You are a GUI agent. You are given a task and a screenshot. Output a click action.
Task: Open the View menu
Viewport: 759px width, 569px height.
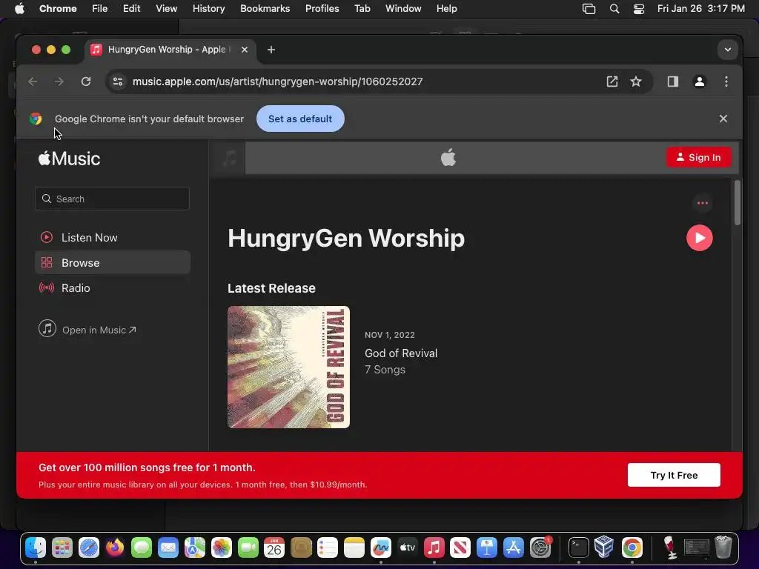coord(166,9)
